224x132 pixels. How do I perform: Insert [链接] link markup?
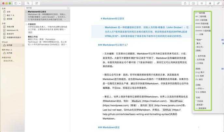tap(198, 69)
